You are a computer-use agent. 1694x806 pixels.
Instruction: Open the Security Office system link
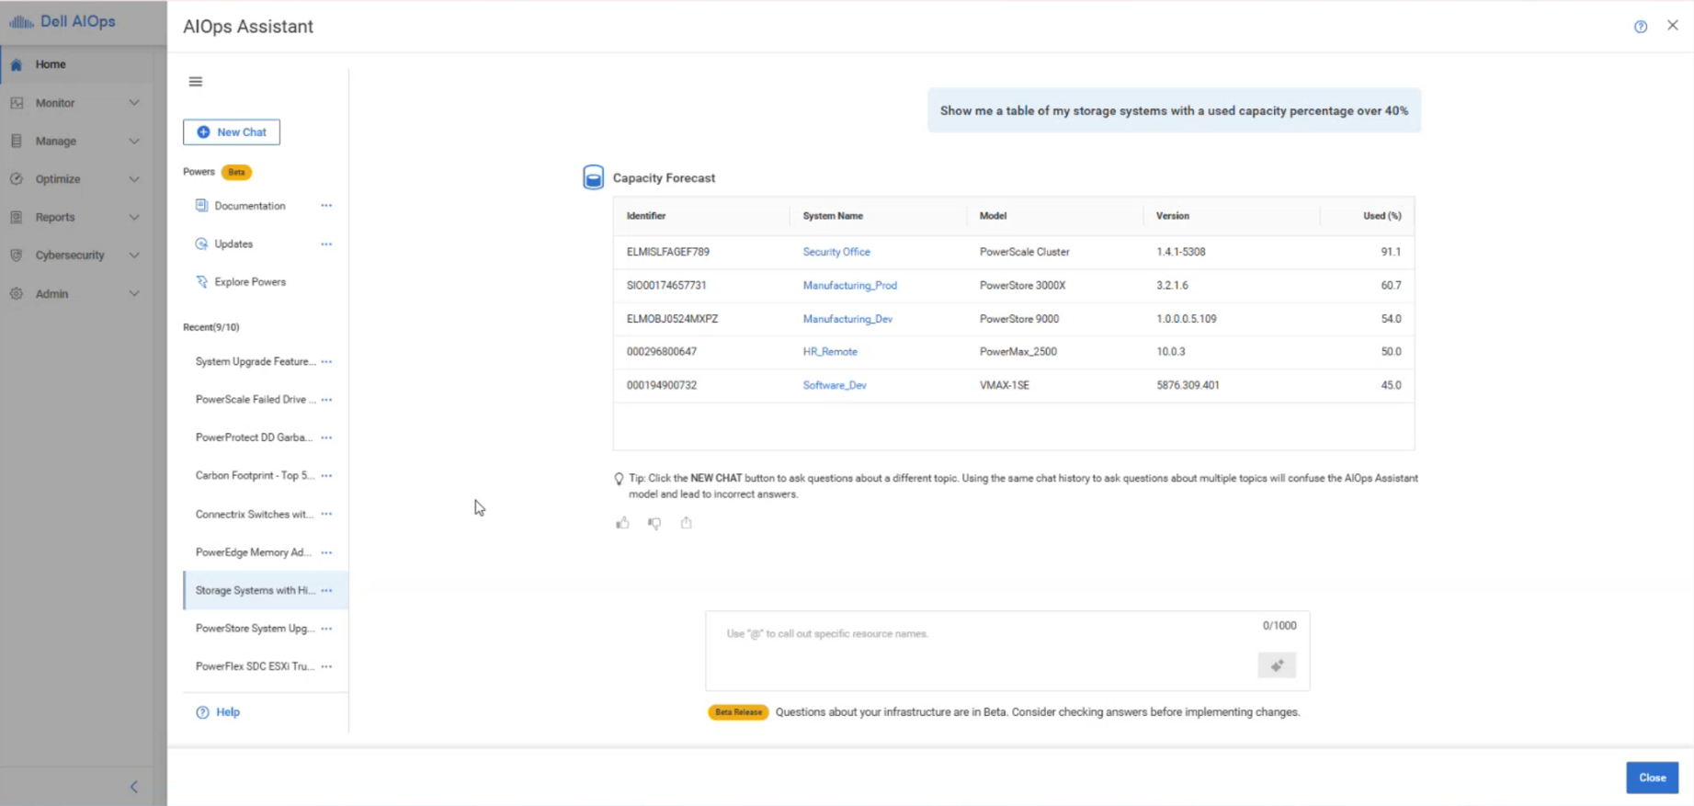[x=836, y=252]
